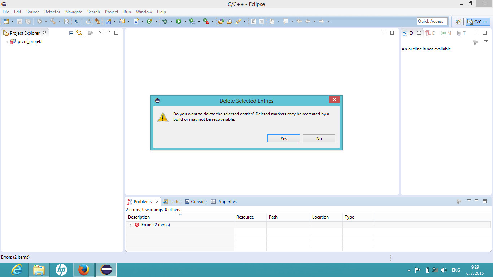Collapse all in Project Explorer
This screenshot has height=277, width=493.
click(x=71, y=33)
